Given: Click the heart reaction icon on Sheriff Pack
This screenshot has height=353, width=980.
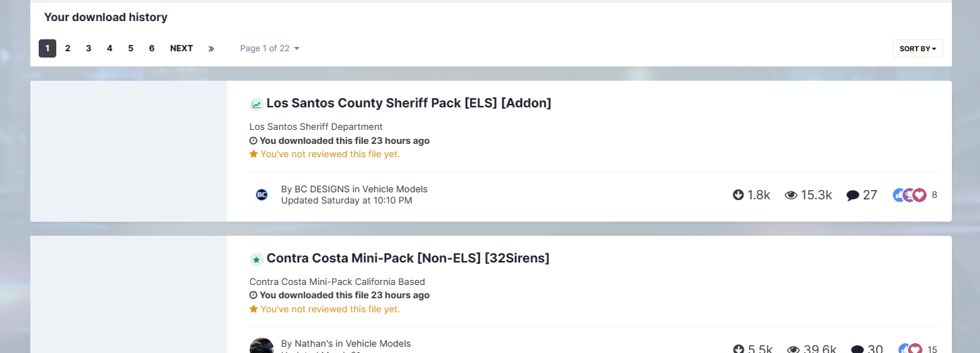Looking at the screenshot, I should click(919, 195).
